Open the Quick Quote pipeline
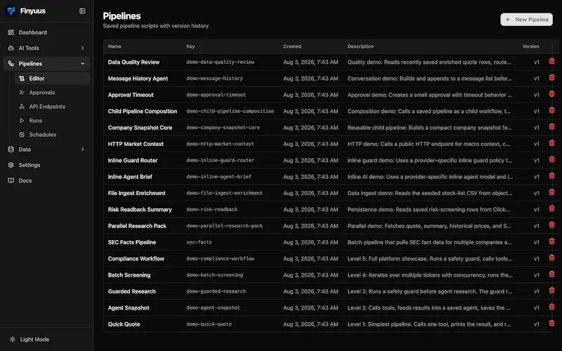The width and height of the screenshot is (562, 351). (124, 324)
